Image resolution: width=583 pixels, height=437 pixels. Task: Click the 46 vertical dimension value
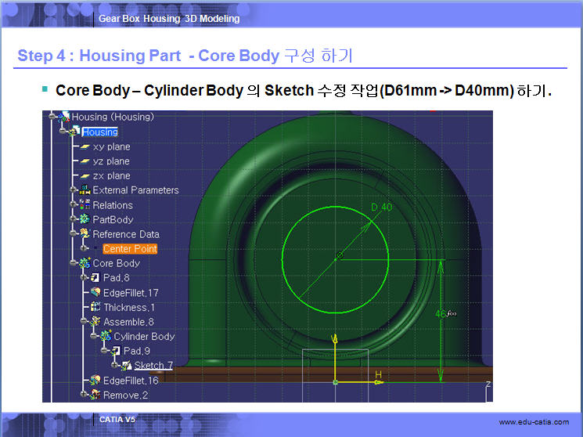[x=440, y=314]
